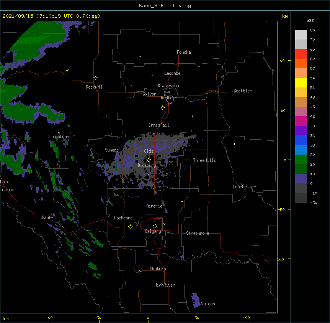Select the violet 36-39 dBZ legend swatch

tap(301, 131)
